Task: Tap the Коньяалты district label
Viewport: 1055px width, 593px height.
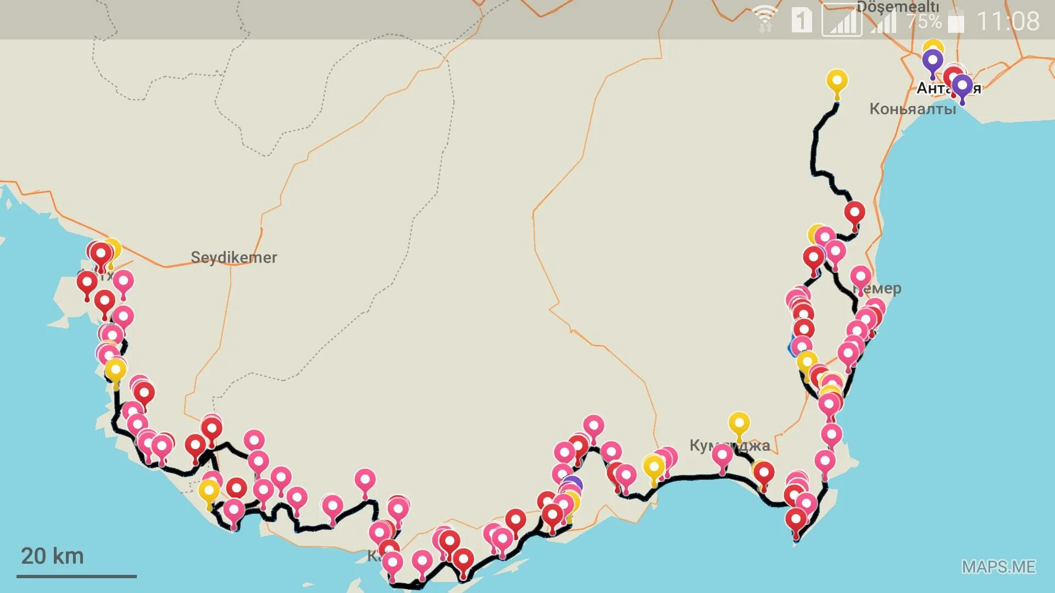Action: 913,109
